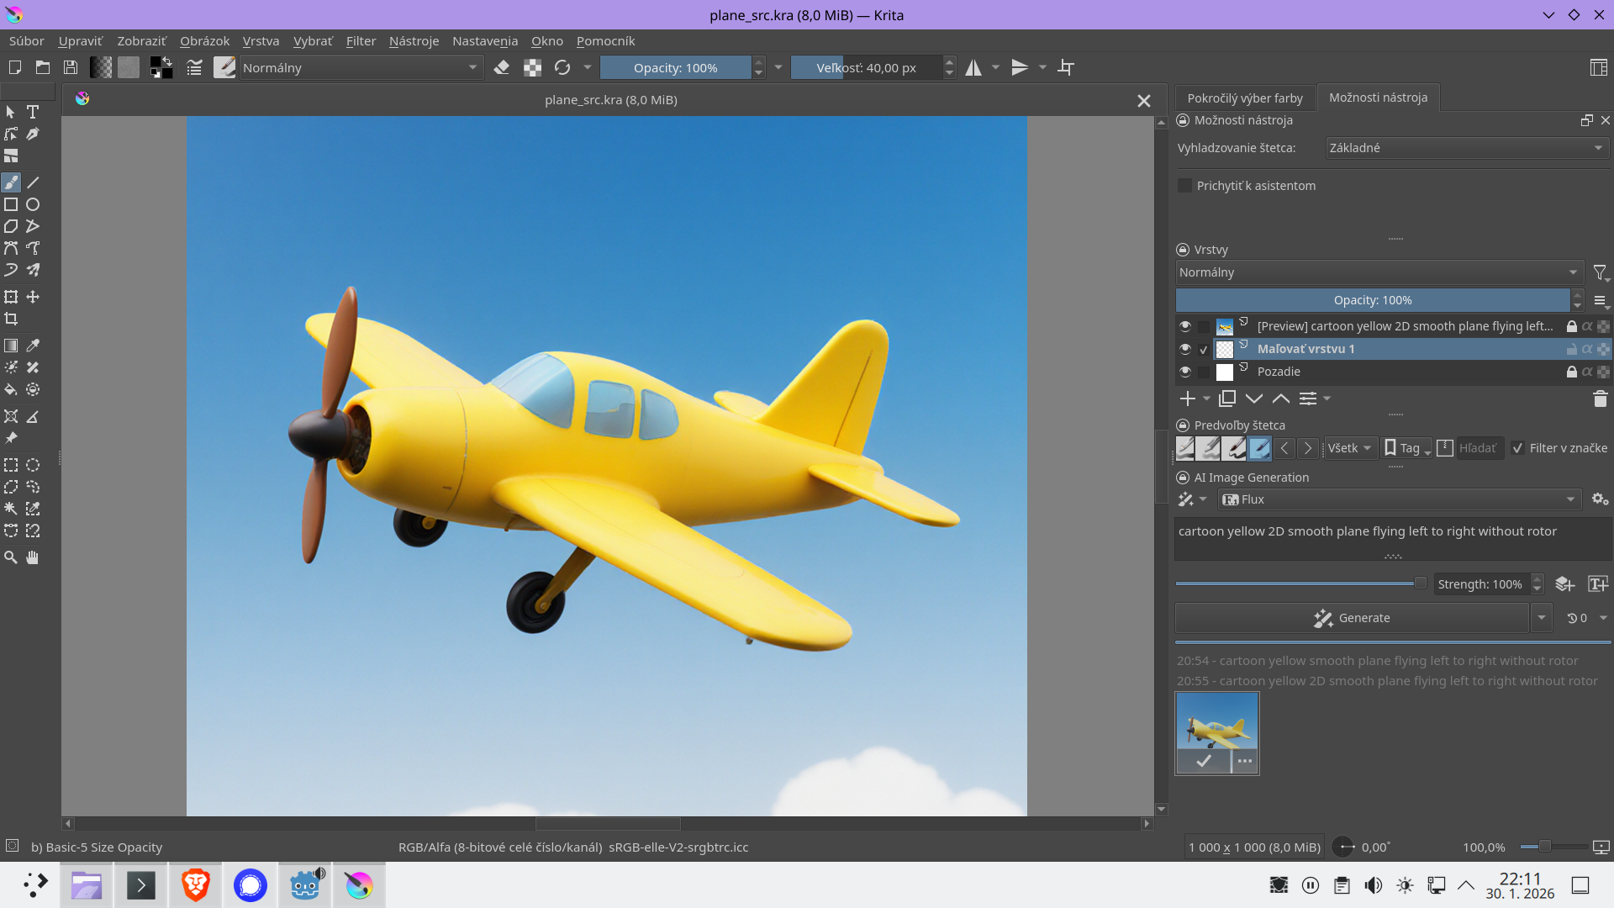Uncheck Filter v značke checkbox
This screenshot has width=1614, height=908.
pos(1517,448)
